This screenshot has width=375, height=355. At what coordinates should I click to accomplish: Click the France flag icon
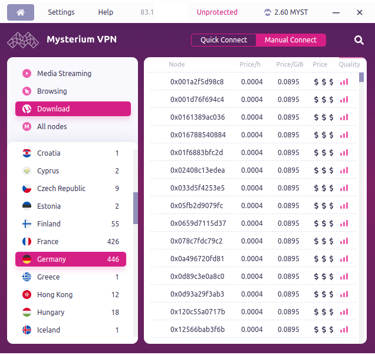click(x=27, y=242)
